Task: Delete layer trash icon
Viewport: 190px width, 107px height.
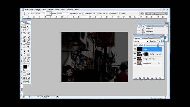Action: [160, 78]
